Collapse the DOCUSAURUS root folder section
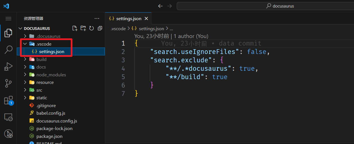Viewport: 354px width, 144px height. click(20, 29)
